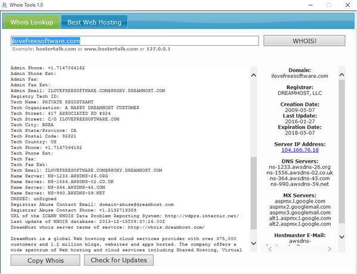Image resolution: width=357 pixels, height=274 pixels.
Task: Click the Admin Email line in whois output
Action: pos(88,90)
